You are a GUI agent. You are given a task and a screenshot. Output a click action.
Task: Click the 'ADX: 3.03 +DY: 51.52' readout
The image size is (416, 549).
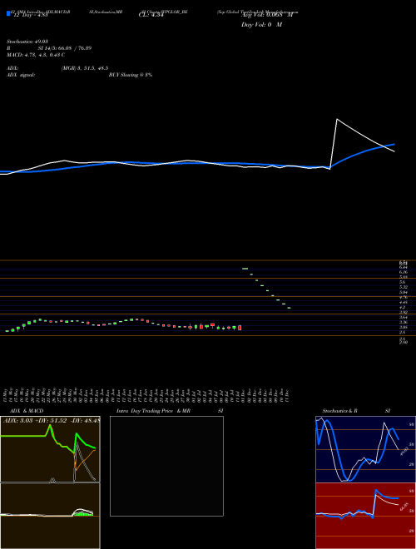pyautogui.click(x=34, y=421)
